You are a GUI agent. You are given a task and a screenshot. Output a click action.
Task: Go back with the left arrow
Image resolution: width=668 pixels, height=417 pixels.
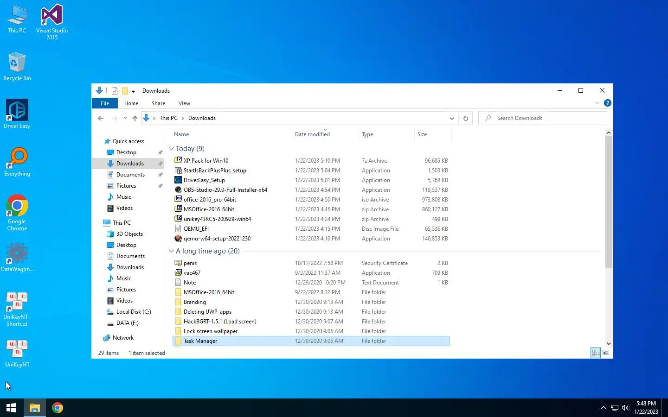tap(101, 118)
